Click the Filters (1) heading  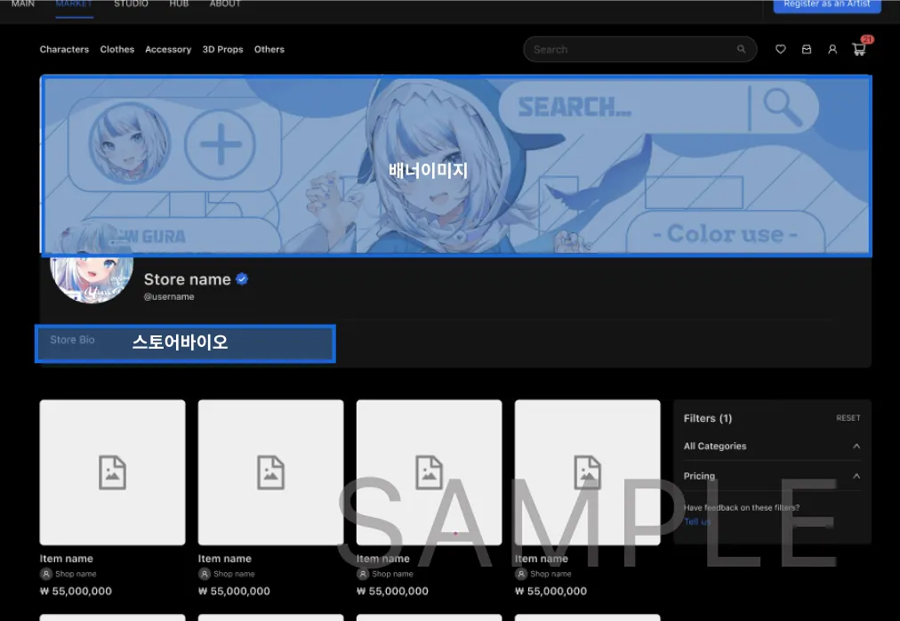(708, 418)
